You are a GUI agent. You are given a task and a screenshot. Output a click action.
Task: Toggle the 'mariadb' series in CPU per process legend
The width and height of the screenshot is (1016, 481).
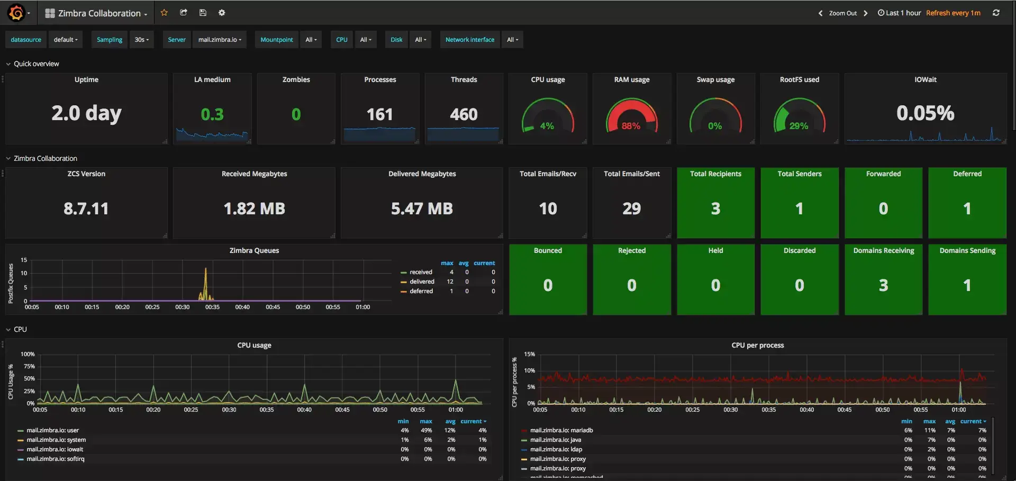pyautogui.click(x=561, y=430)
